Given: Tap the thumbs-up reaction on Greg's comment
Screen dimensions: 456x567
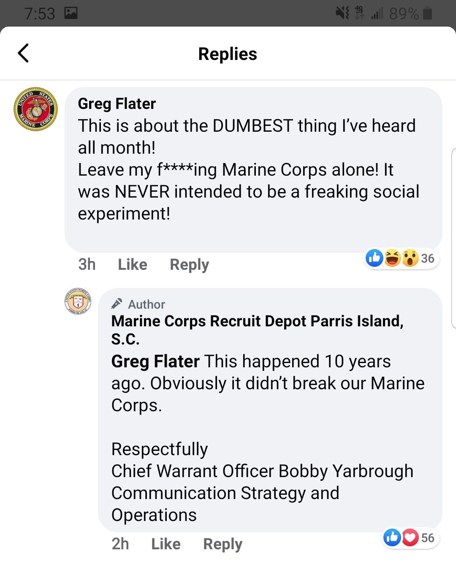Looking at the screenshot, I should (375, 258).
